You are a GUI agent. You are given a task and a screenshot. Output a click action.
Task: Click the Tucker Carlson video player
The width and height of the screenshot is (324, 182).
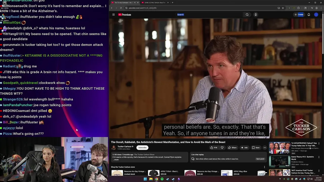pyautogui.click(x=215, y=78)
